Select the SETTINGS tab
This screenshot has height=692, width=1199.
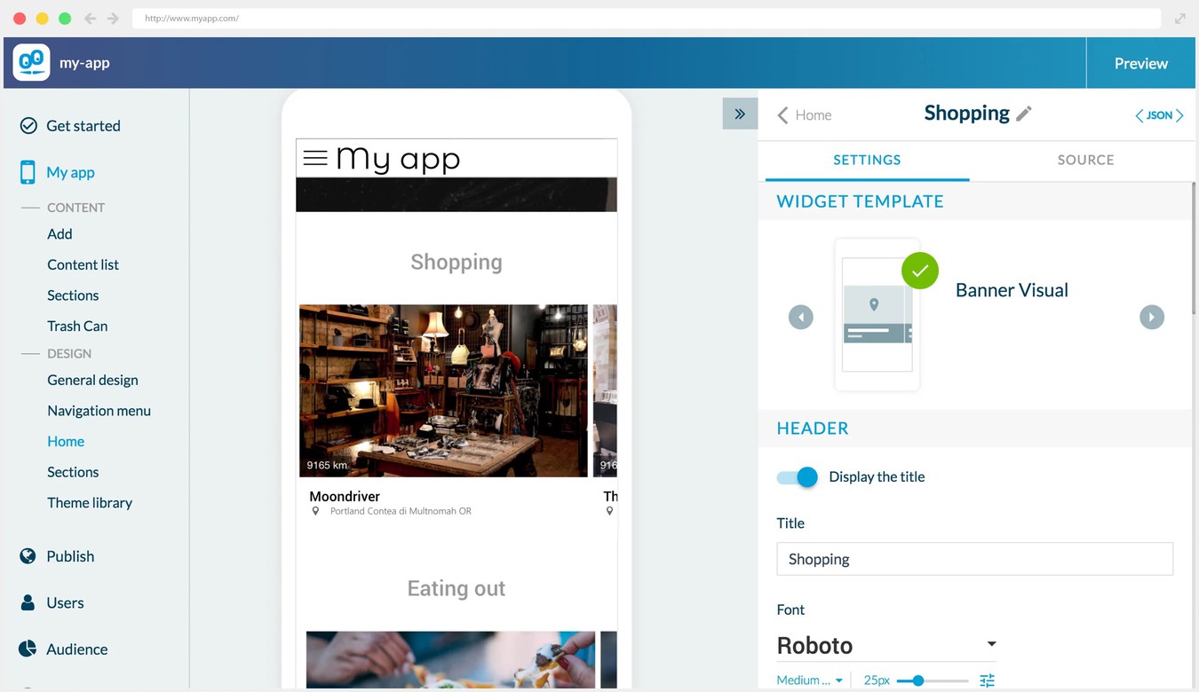click(867, 160)
